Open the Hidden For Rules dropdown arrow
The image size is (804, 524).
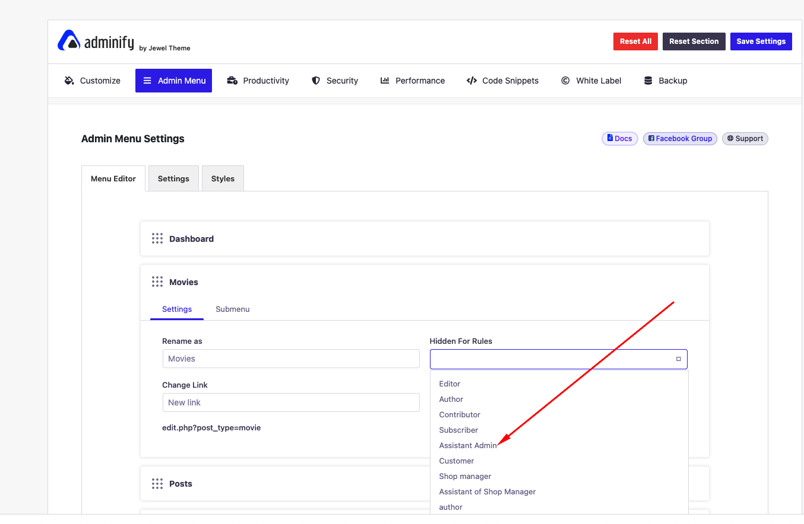(678, 359)
